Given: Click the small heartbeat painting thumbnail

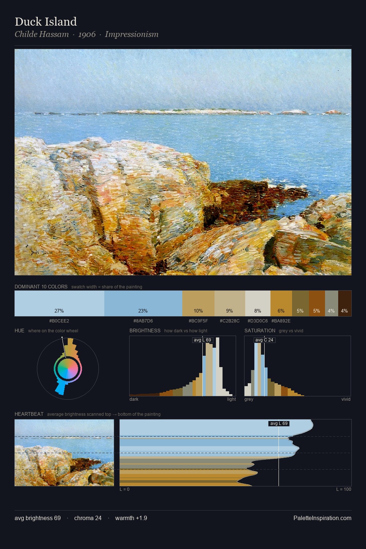Looking at the screenshot, I should (x=64, y=453).
